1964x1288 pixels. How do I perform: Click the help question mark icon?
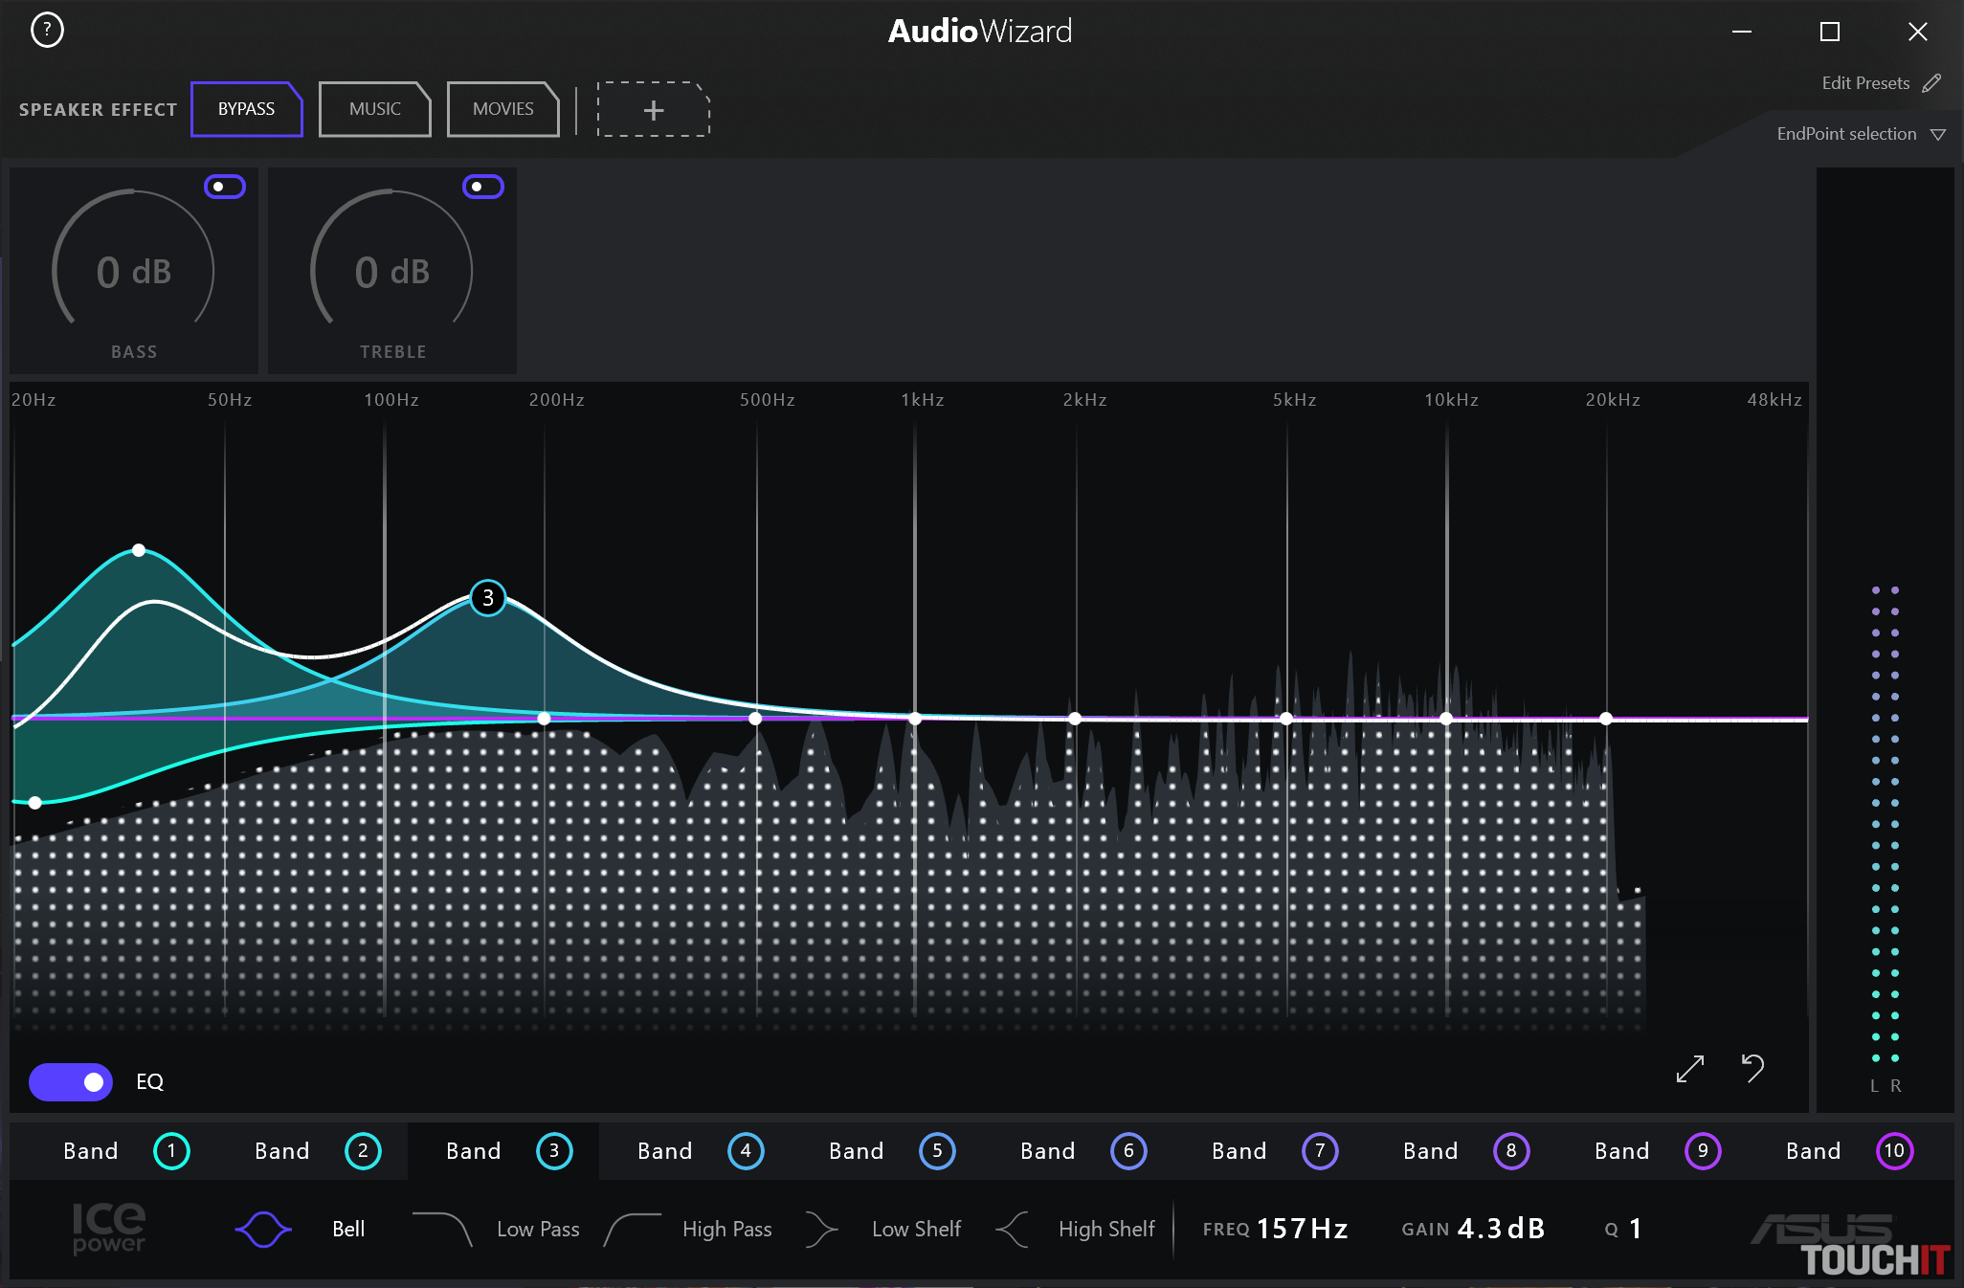[47, 31]
